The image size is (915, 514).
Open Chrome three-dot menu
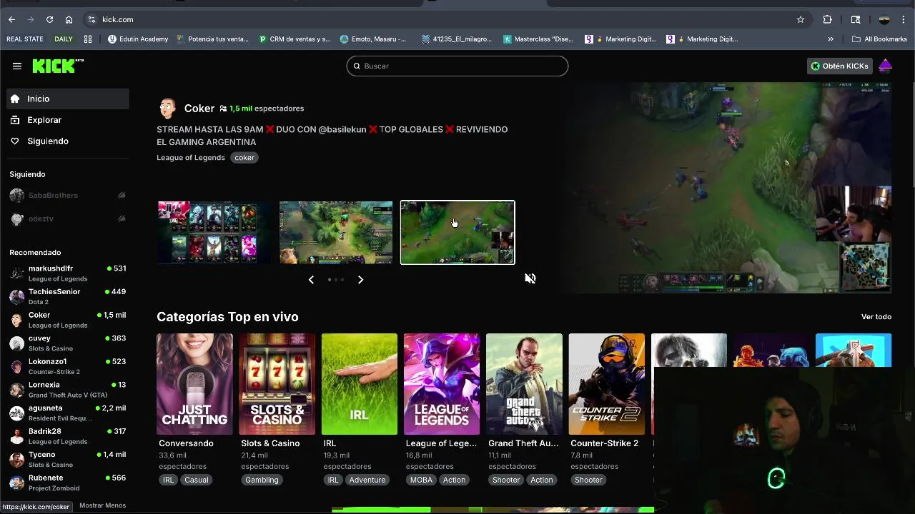pos(904,19)
